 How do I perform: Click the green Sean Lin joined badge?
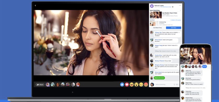159,78
